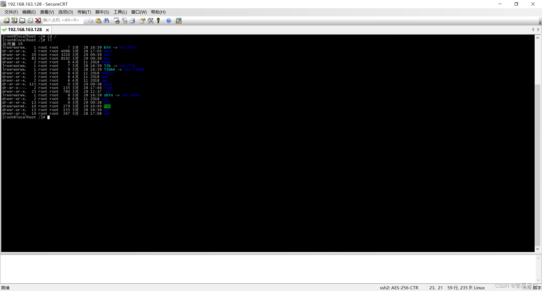The image size is (542, 291).
Task: Click the Print printer icon
Action: [132, 21]
